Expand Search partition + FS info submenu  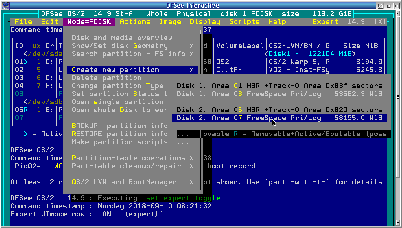click(132, 54)
